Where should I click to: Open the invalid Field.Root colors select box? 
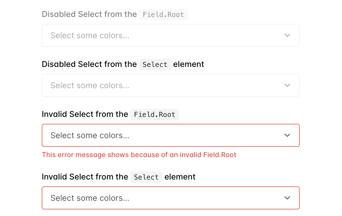click(x=170, y=135)
